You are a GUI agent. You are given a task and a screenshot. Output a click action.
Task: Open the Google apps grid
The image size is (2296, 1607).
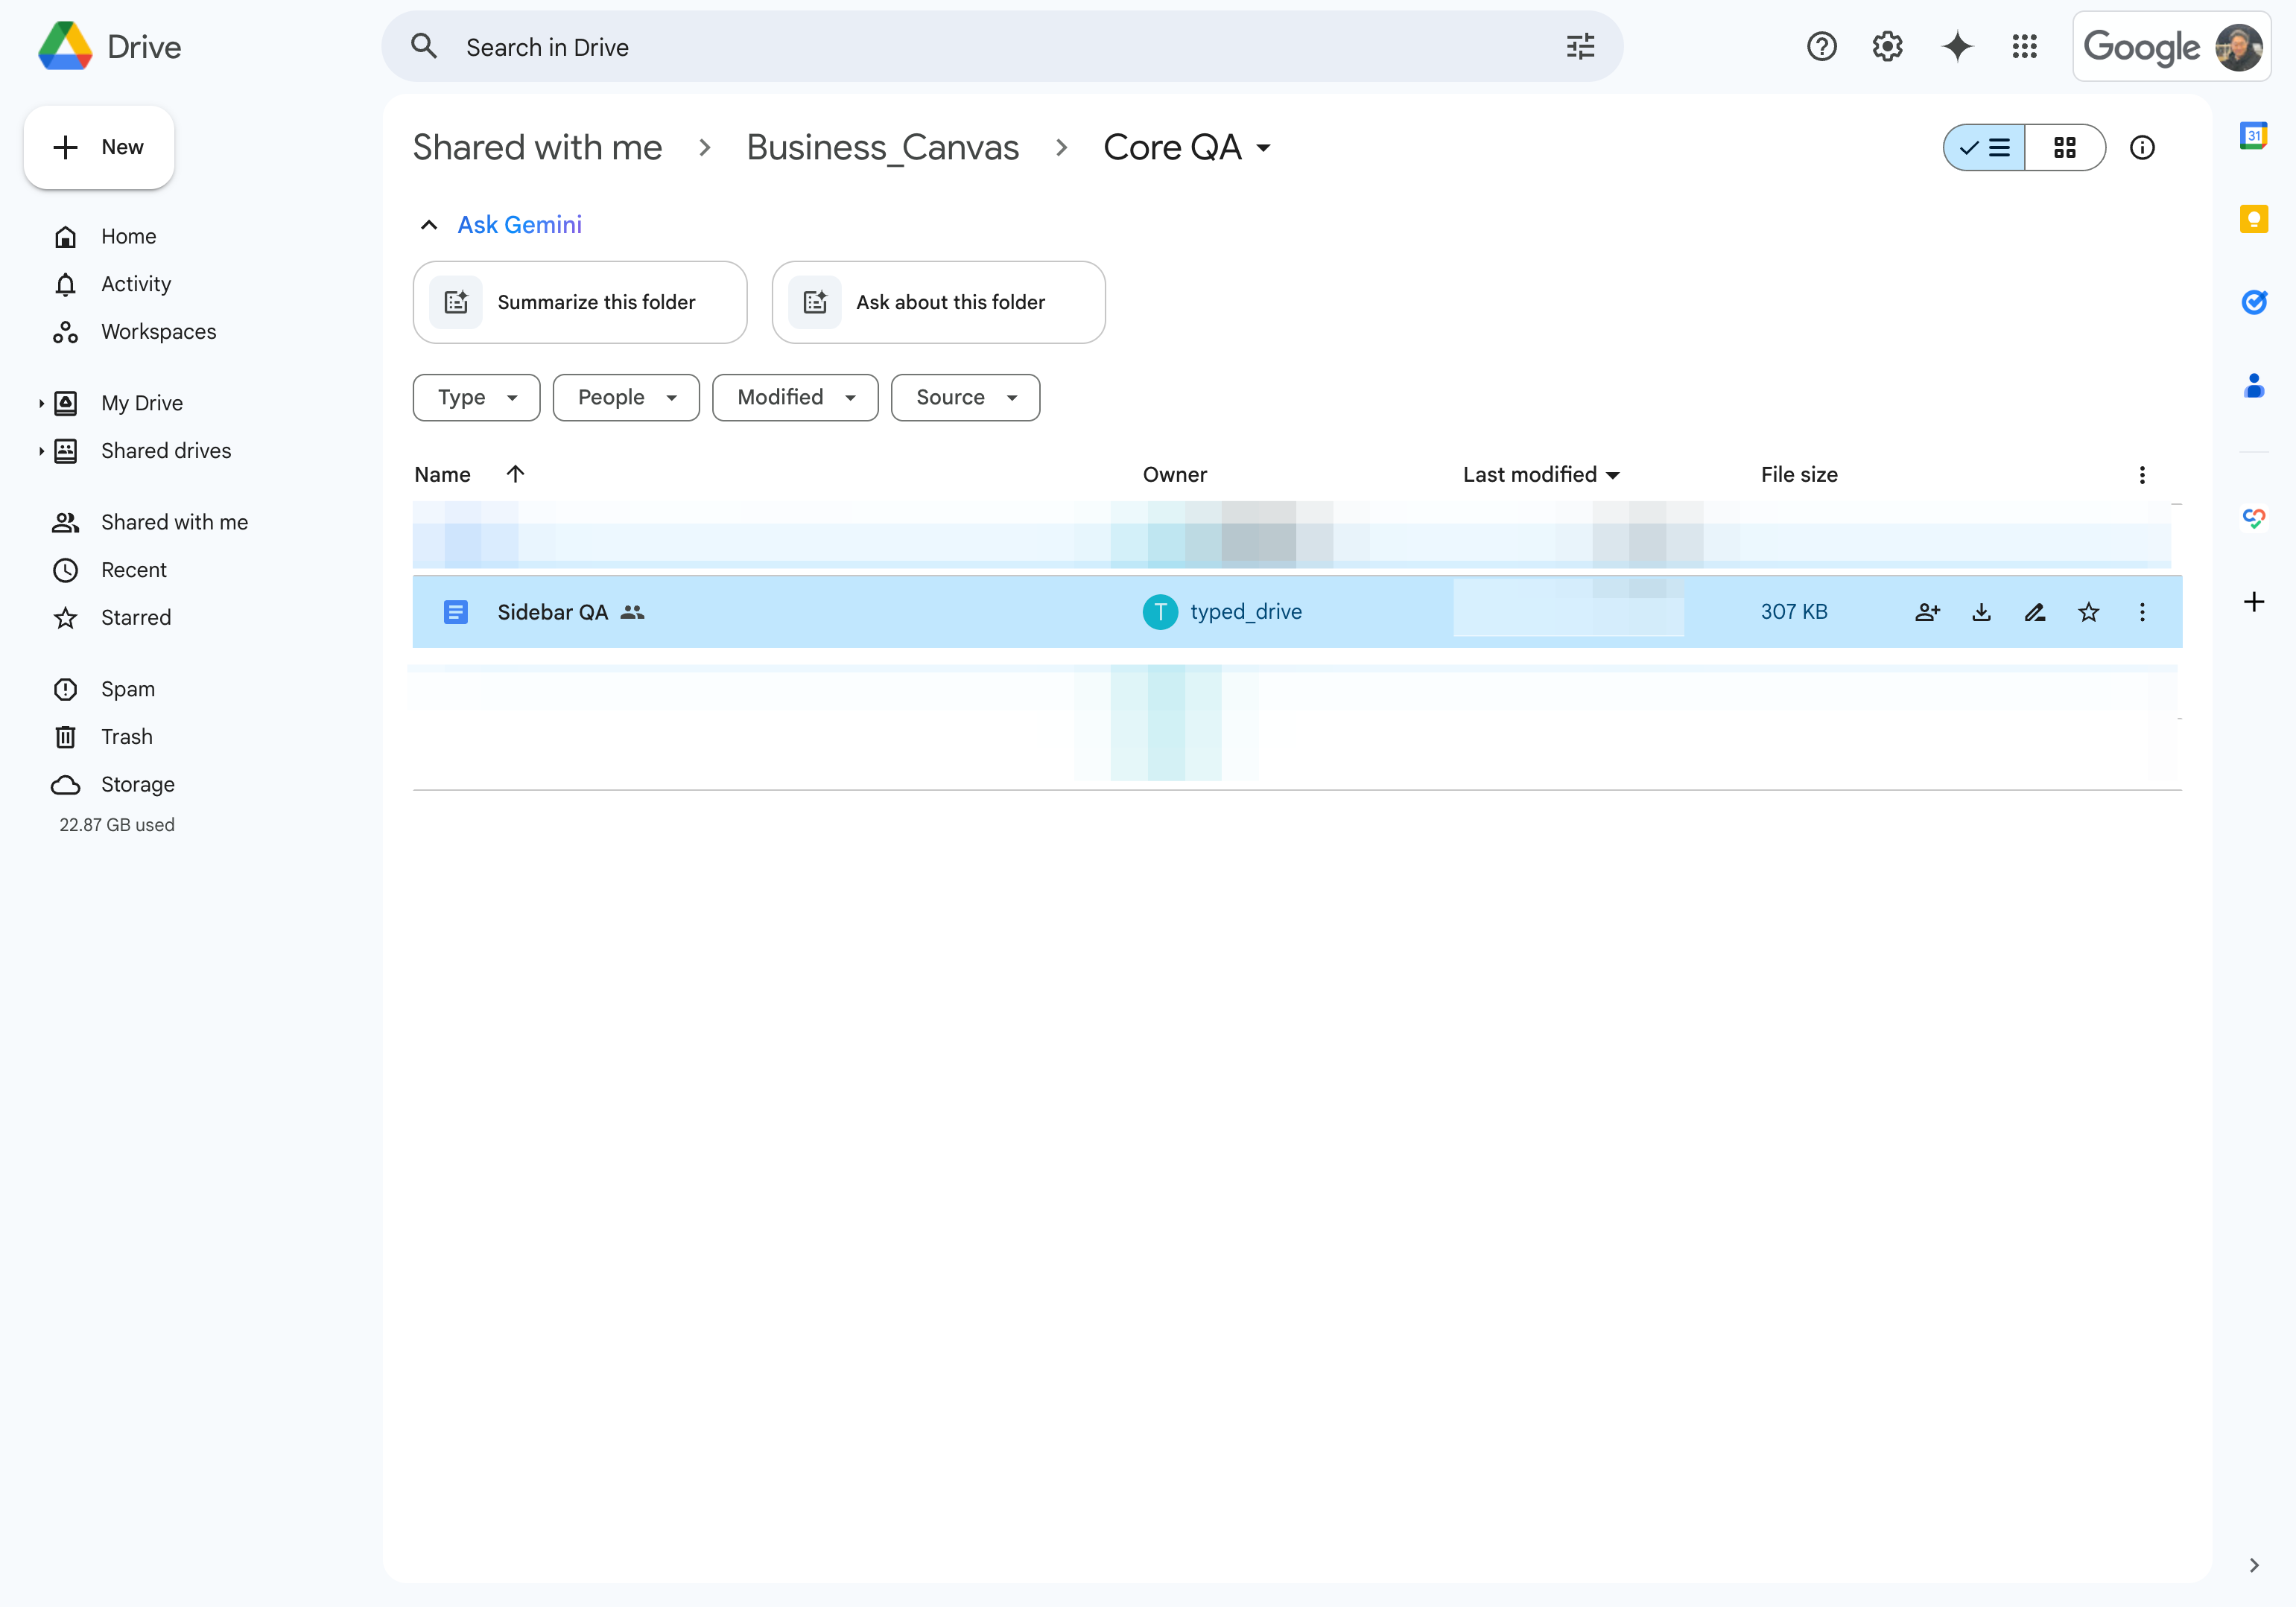(2024, 47)
